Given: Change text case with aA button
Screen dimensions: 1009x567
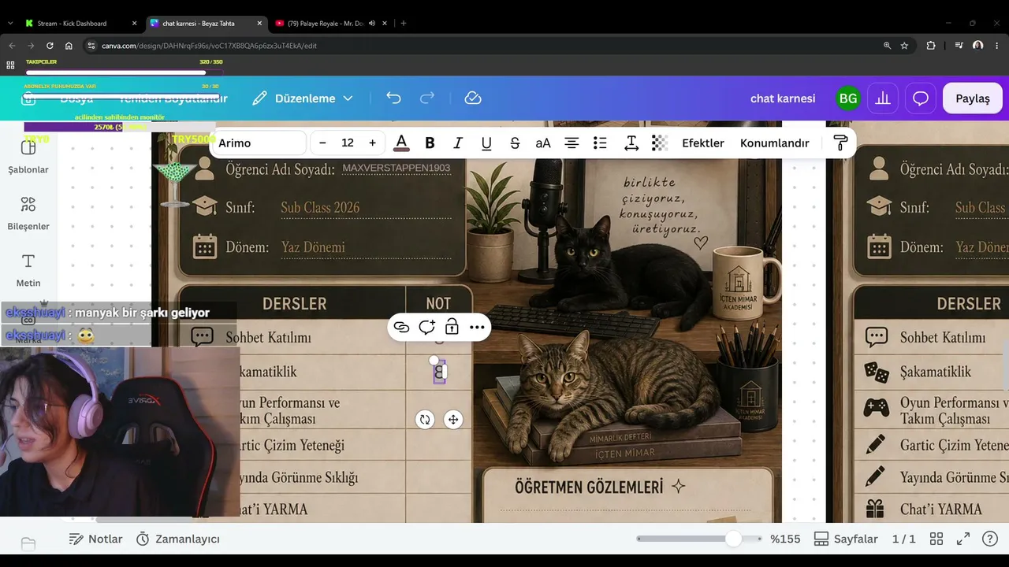Looking at the screenshot, I should 543,143.
